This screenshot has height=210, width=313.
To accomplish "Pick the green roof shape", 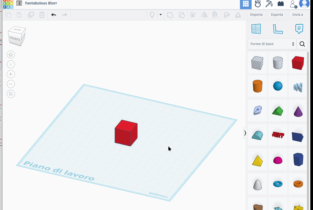I will coord(278,111).
